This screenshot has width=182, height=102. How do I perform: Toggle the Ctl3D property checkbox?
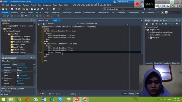(18, 81)
